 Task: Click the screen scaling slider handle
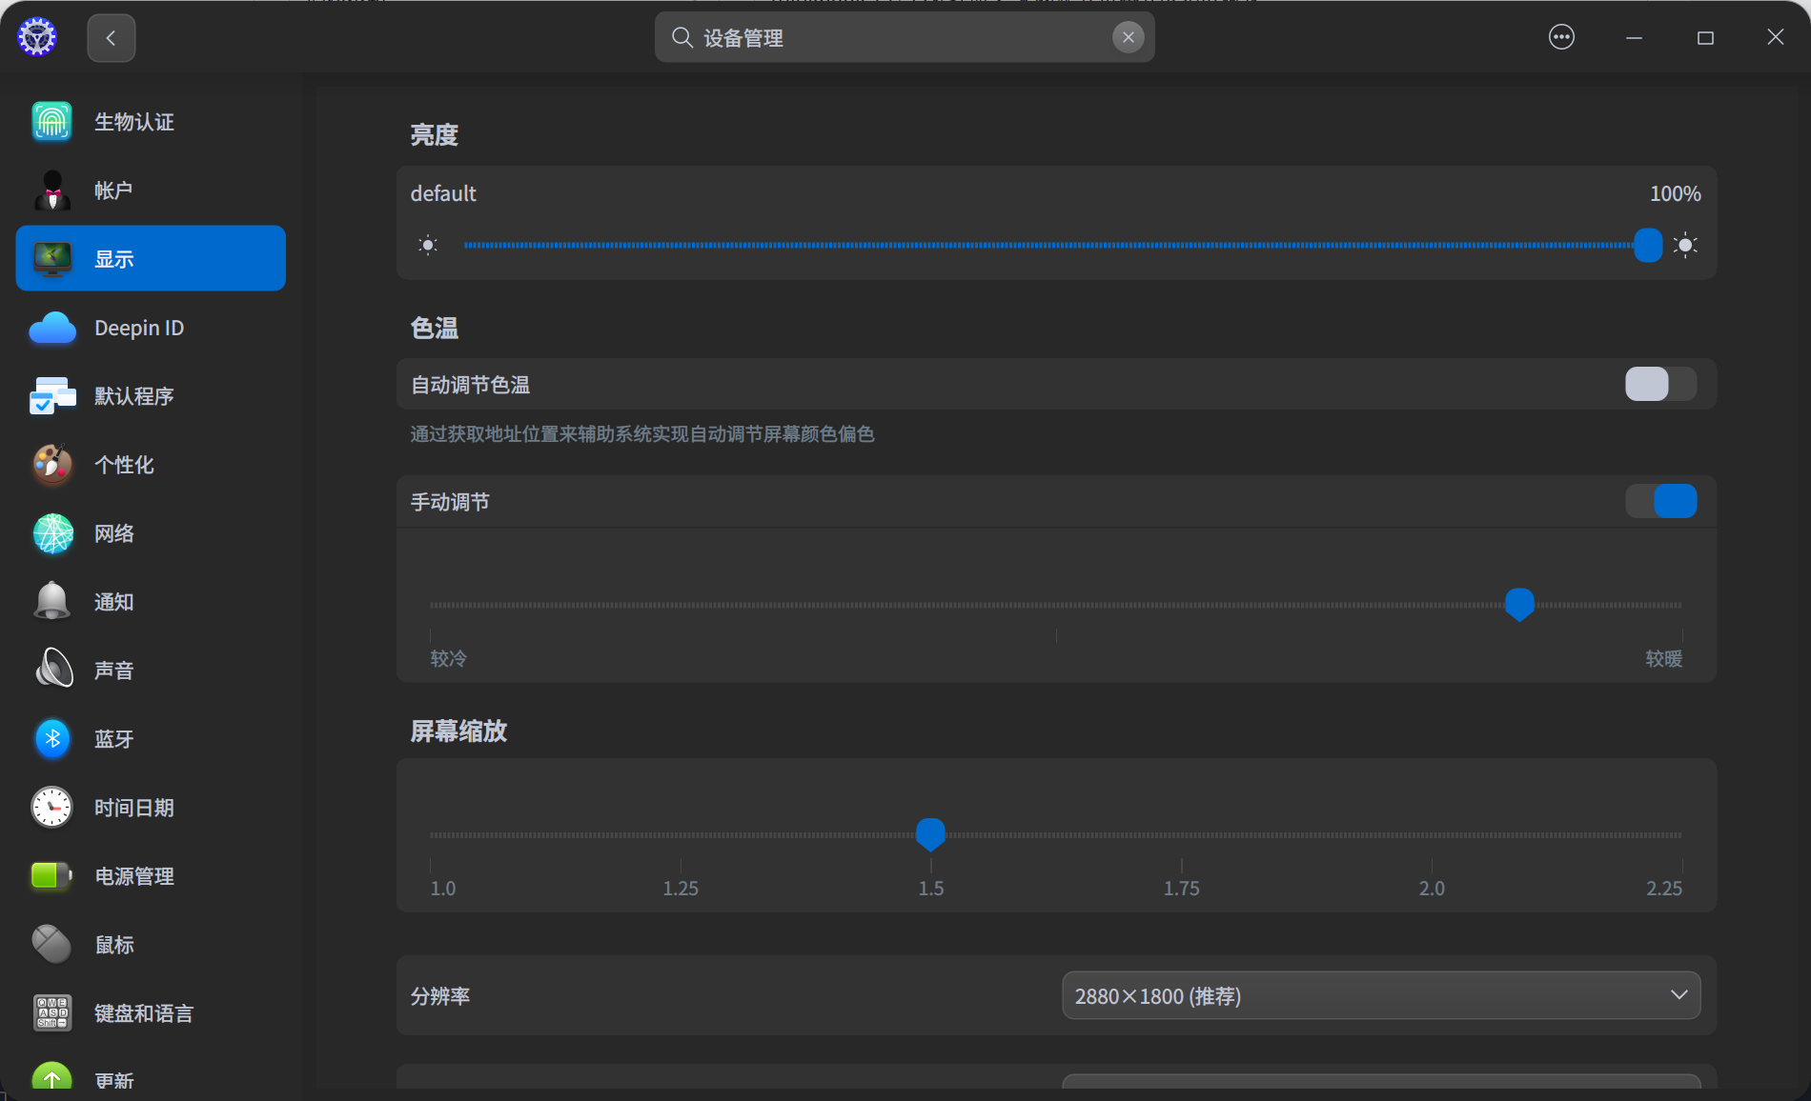coord(930,834)
